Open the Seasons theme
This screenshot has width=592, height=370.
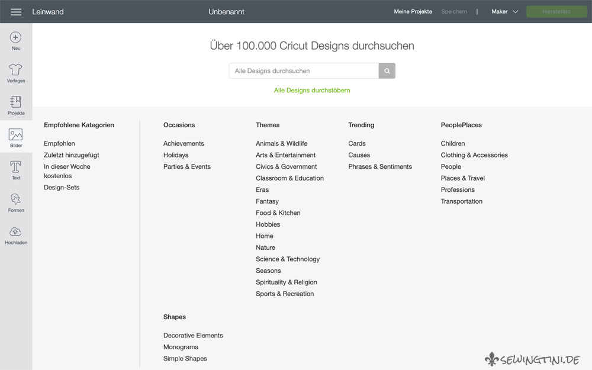(268, 271)
